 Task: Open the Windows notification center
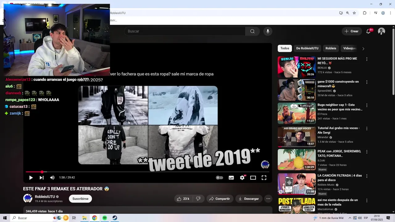pyautogui.click(x=388, y=218)
